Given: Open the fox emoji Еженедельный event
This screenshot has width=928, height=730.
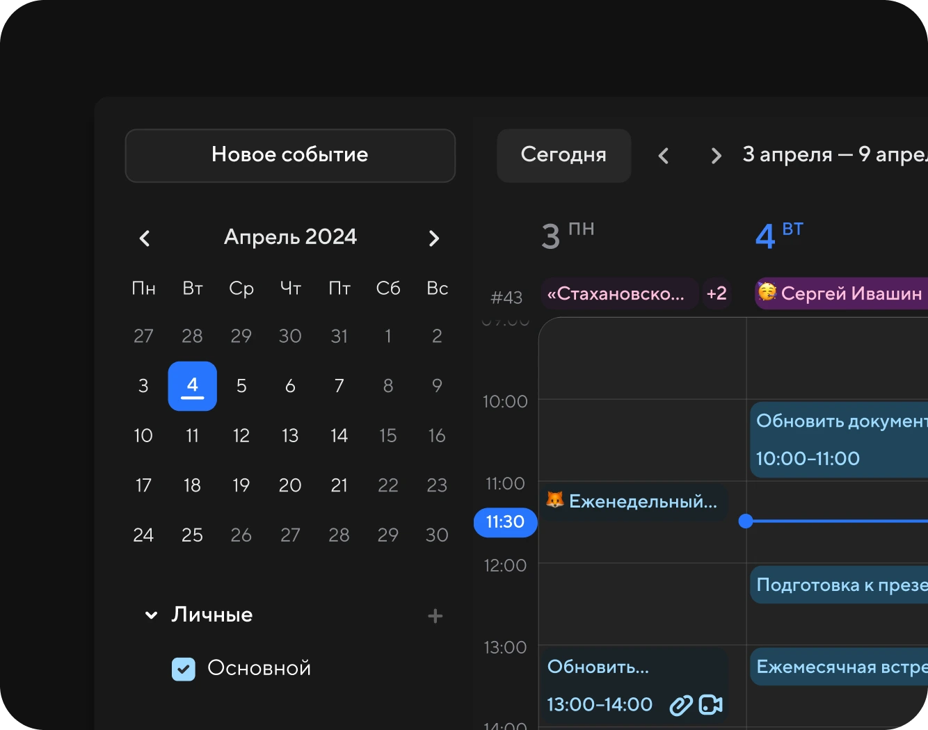Looking at the screenshot, I should [633, 501].
